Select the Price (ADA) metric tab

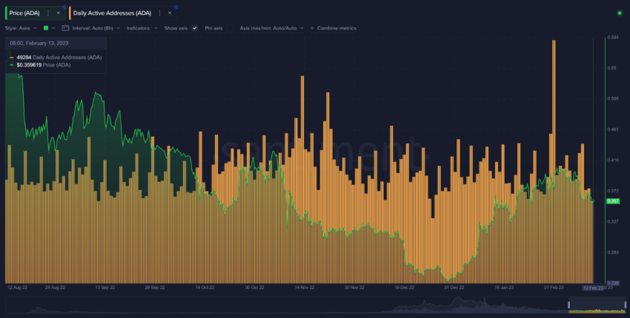(24, 13)
